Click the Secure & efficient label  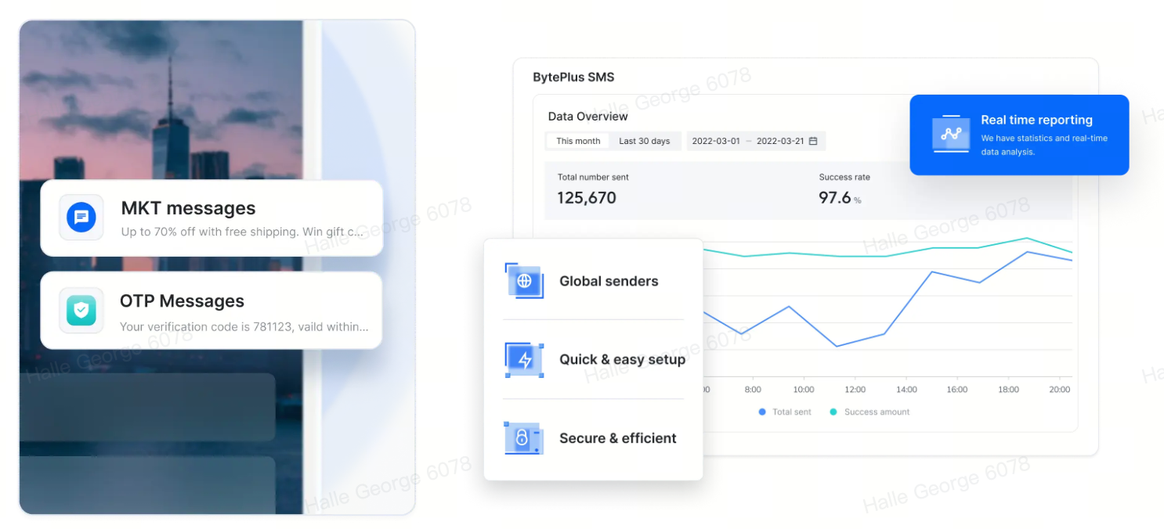click(617, 439)
